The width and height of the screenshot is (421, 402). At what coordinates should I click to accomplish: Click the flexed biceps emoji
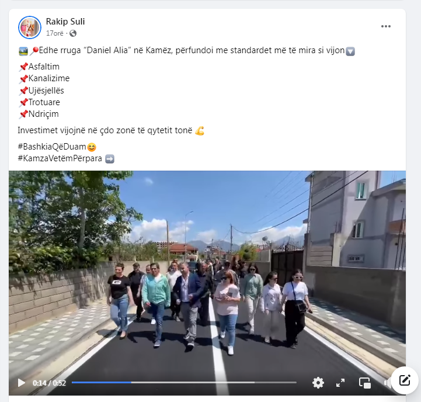200,131
